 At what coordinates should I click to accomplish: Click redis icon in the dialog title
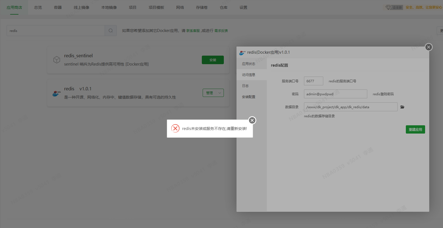[242, 53]
